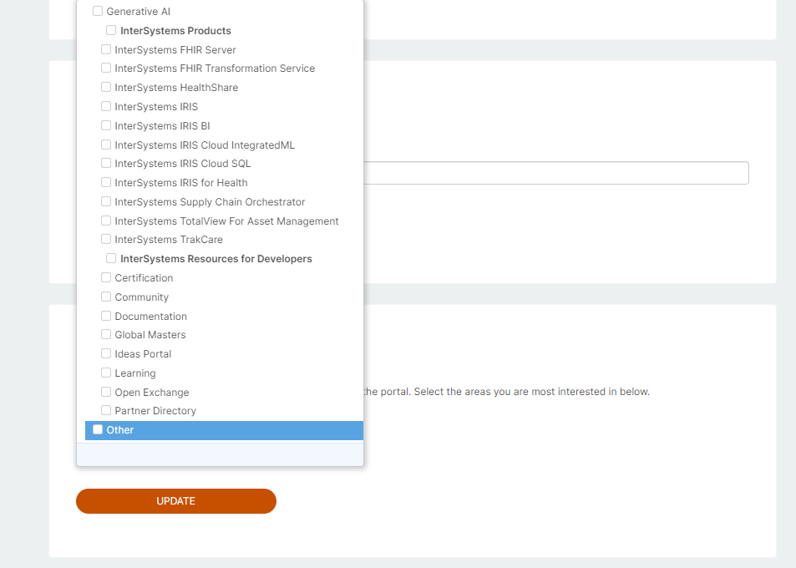Select InterSystems IRIS BI checkbox

click(x=106, y=126)
